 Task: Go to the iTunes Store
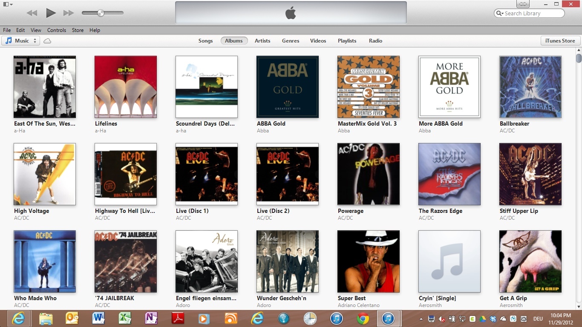[560, 41]
